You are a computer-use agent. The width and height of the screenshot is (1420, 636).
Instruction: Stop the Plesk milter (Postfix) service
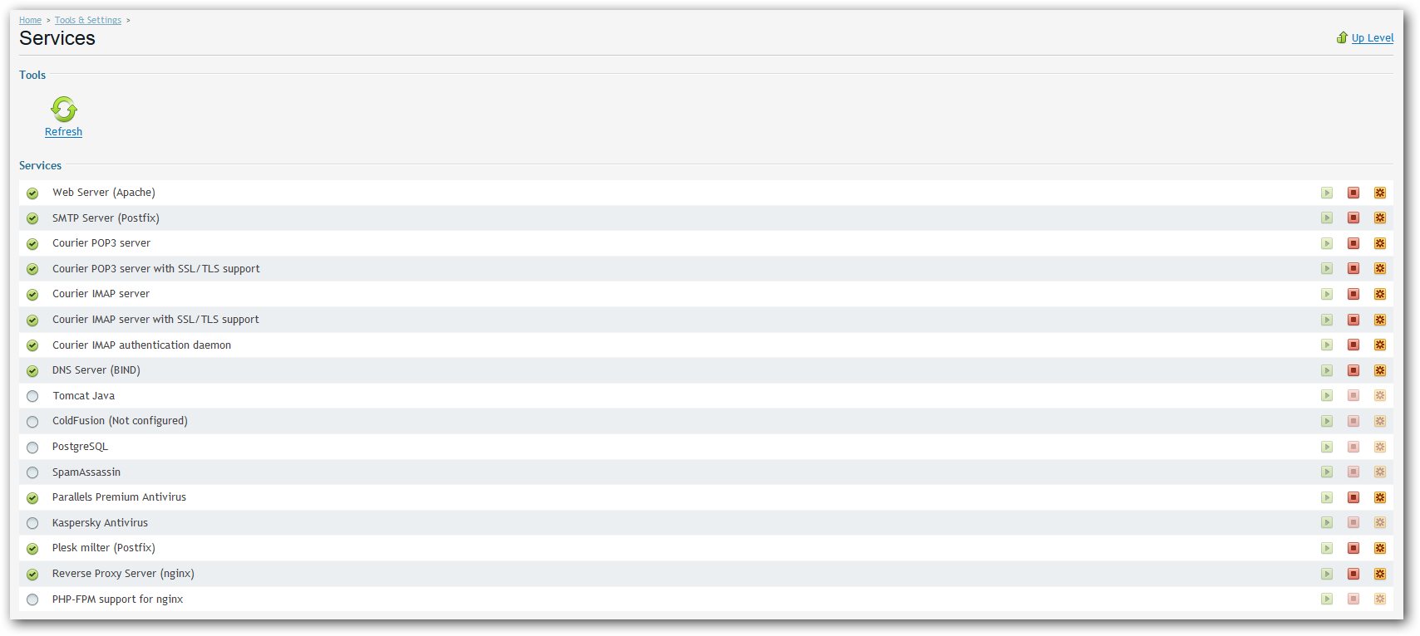coord(1353,548)
